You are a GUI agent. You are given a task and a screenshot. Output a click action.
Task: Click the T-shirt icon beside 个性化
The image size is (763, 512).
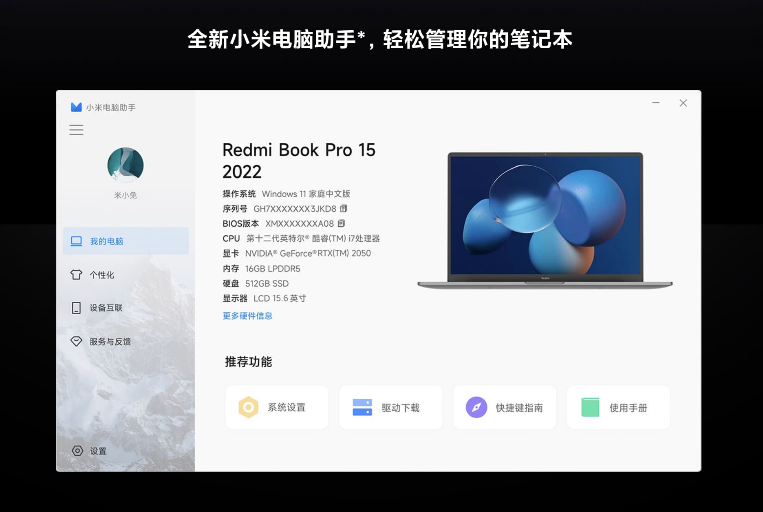[76, 275]
